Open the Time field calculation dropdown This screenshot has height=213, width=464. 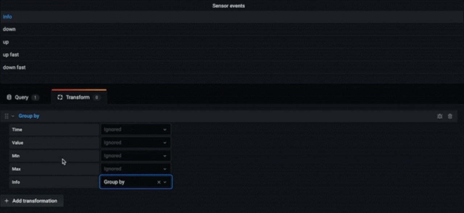(x=135, y=129)
